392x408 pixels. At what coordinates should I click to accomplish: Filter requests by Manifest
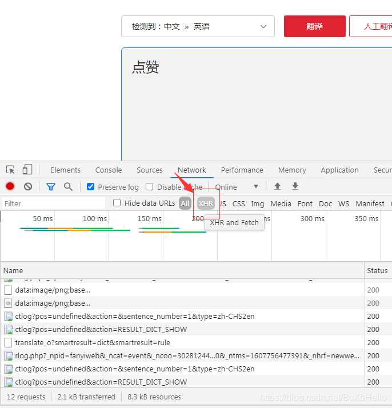pyautogui.click(x=370, y=203)
